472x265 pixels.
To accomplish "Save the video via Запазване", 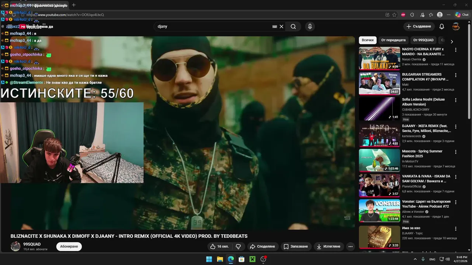I will [x=295, y=246].
